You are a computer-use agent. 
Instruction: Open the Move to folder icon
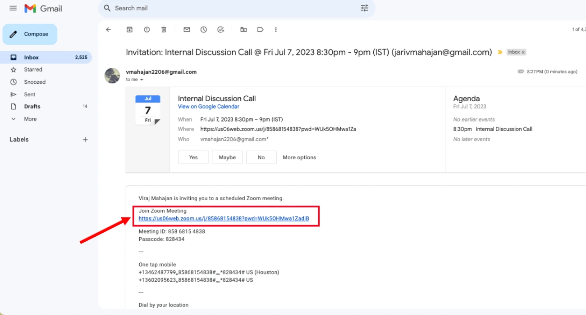click(x=243, y=30)
